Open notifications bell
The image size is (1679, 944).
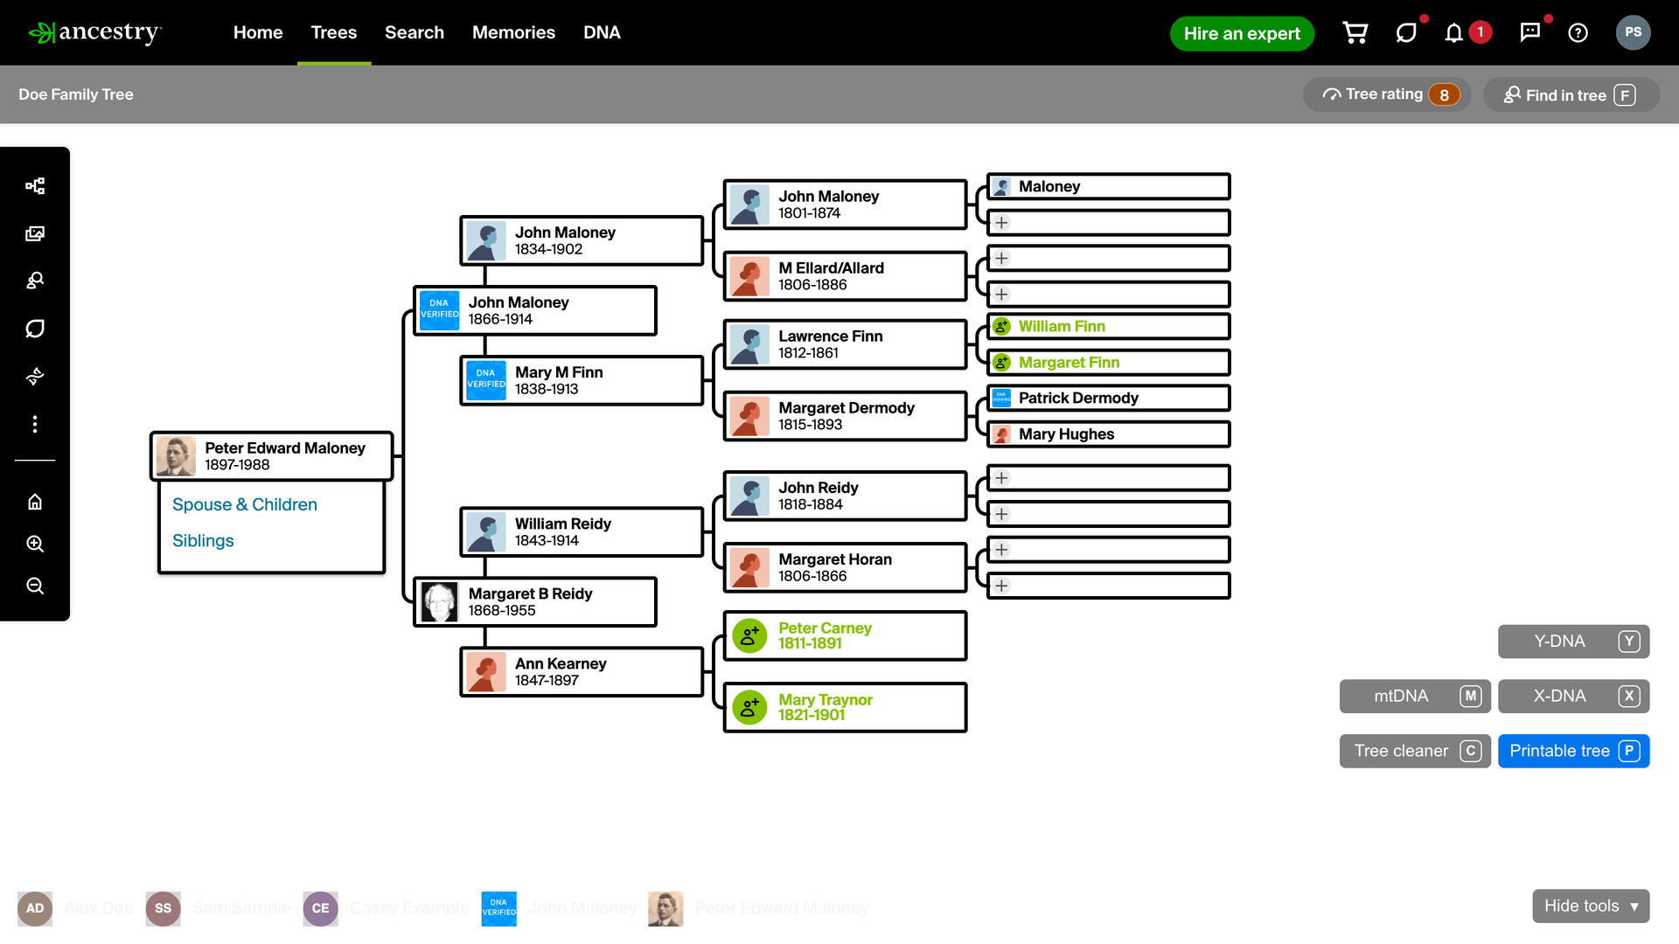(x=1453, y=33)
